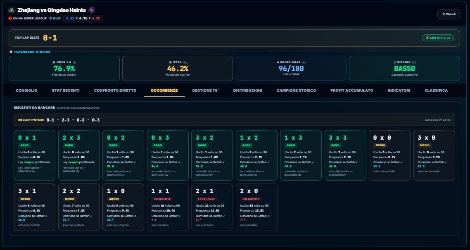Click the 3 x 0 score card

434,155
